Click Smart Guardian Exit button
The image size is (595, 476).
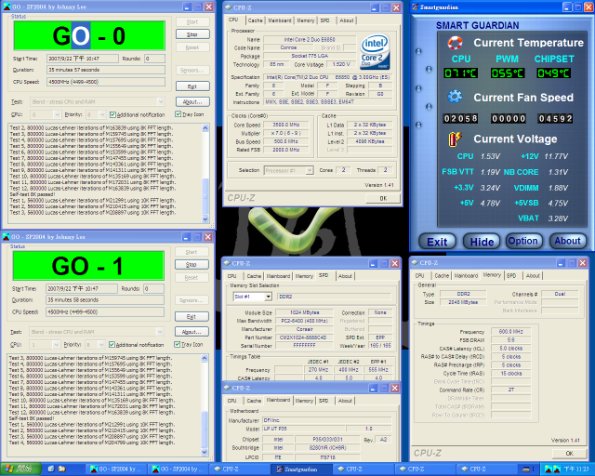pos(437,242)
